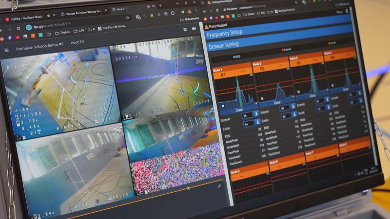
Task: Clear the Node 1 graph
Action: click(239, 110)
